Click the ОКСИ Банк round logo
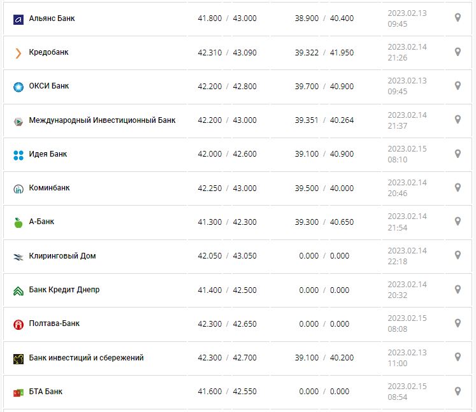This screenshot has width=476, height=412. click(18, 87)
